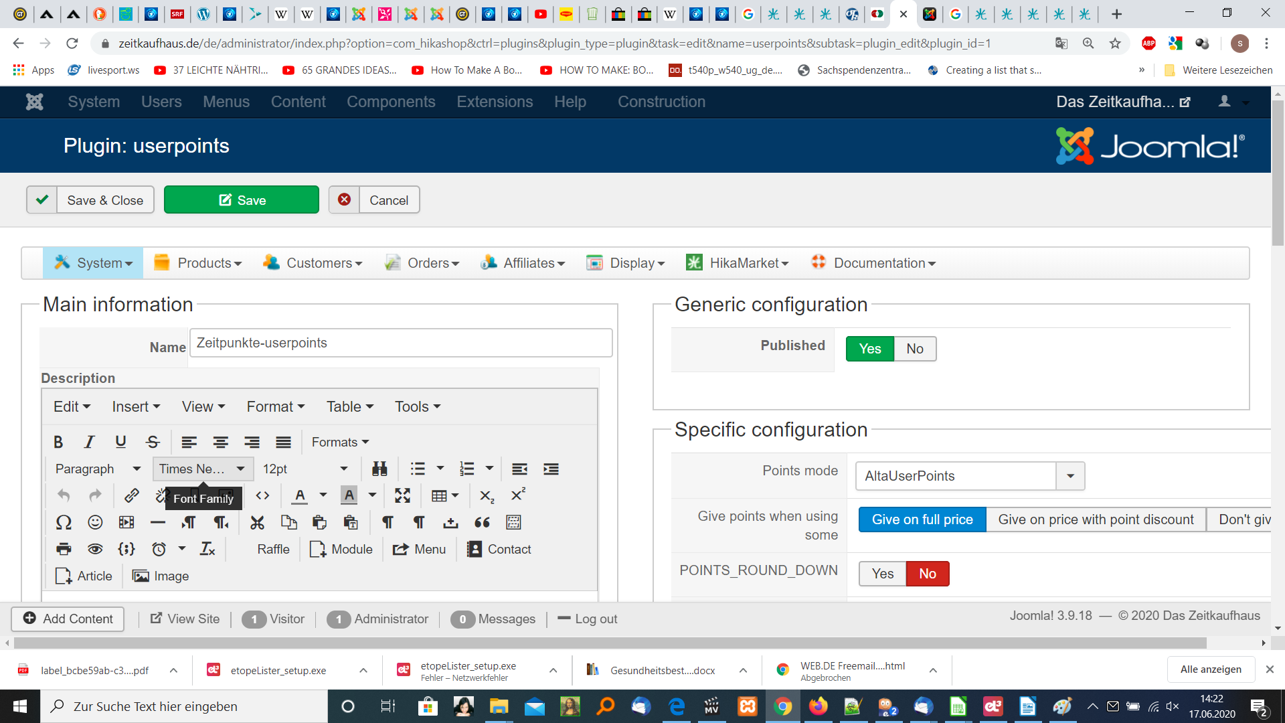Click the Bold formatting icon
This screenshot has height=723, width=1285.
click(58, 442)
